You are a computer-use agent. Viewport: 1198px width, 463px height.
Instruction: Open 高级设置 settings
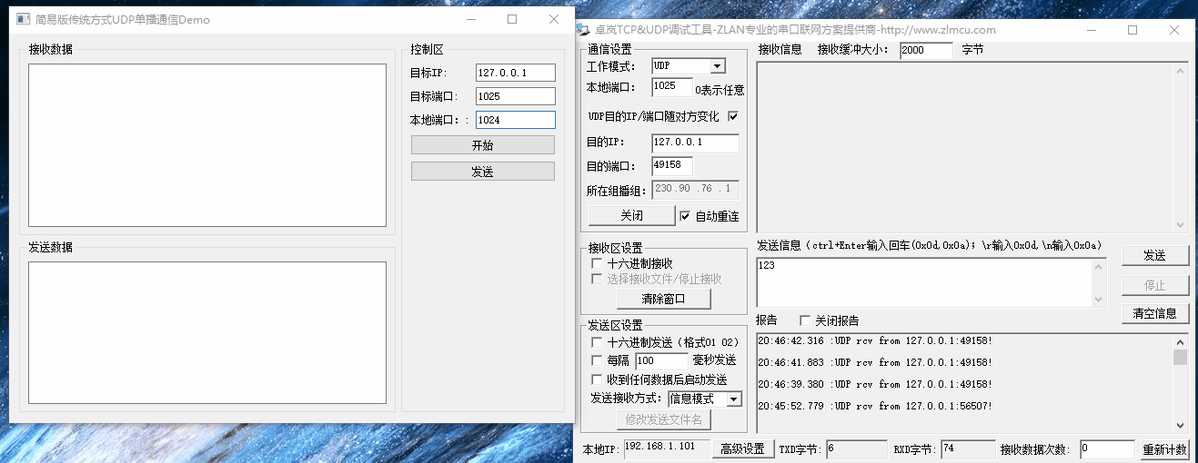point(742,449)
